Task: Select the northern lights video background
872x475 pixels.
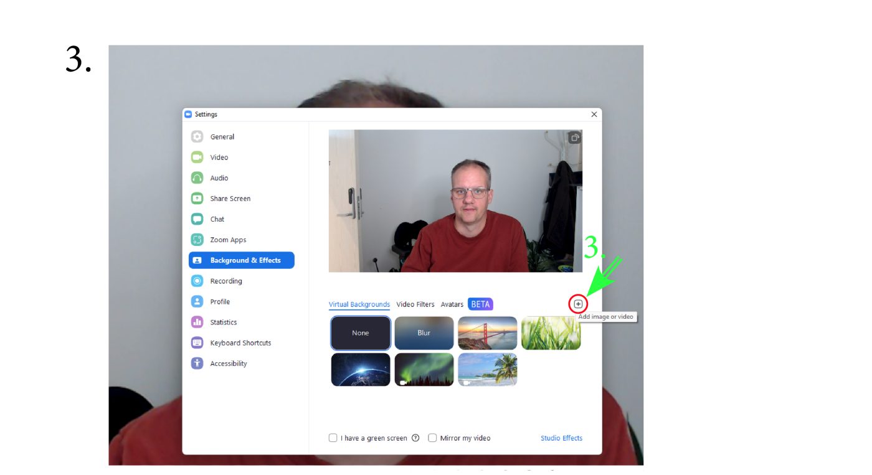Action: (424, 369)
